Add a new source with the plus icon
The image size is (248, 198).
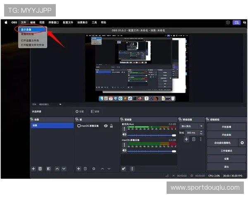tap(79, 169)
